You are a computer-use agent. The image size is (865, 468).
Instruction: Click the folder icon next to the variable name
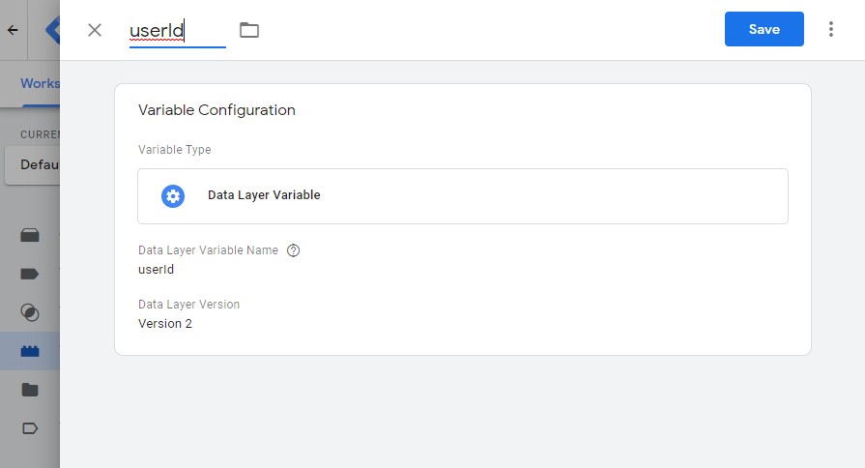(x=249, y=30)
